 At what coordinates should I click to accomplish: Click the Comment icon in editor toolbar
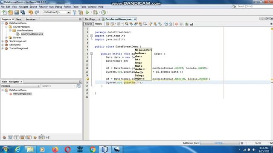pyautogui.click(x=187, y=24)
